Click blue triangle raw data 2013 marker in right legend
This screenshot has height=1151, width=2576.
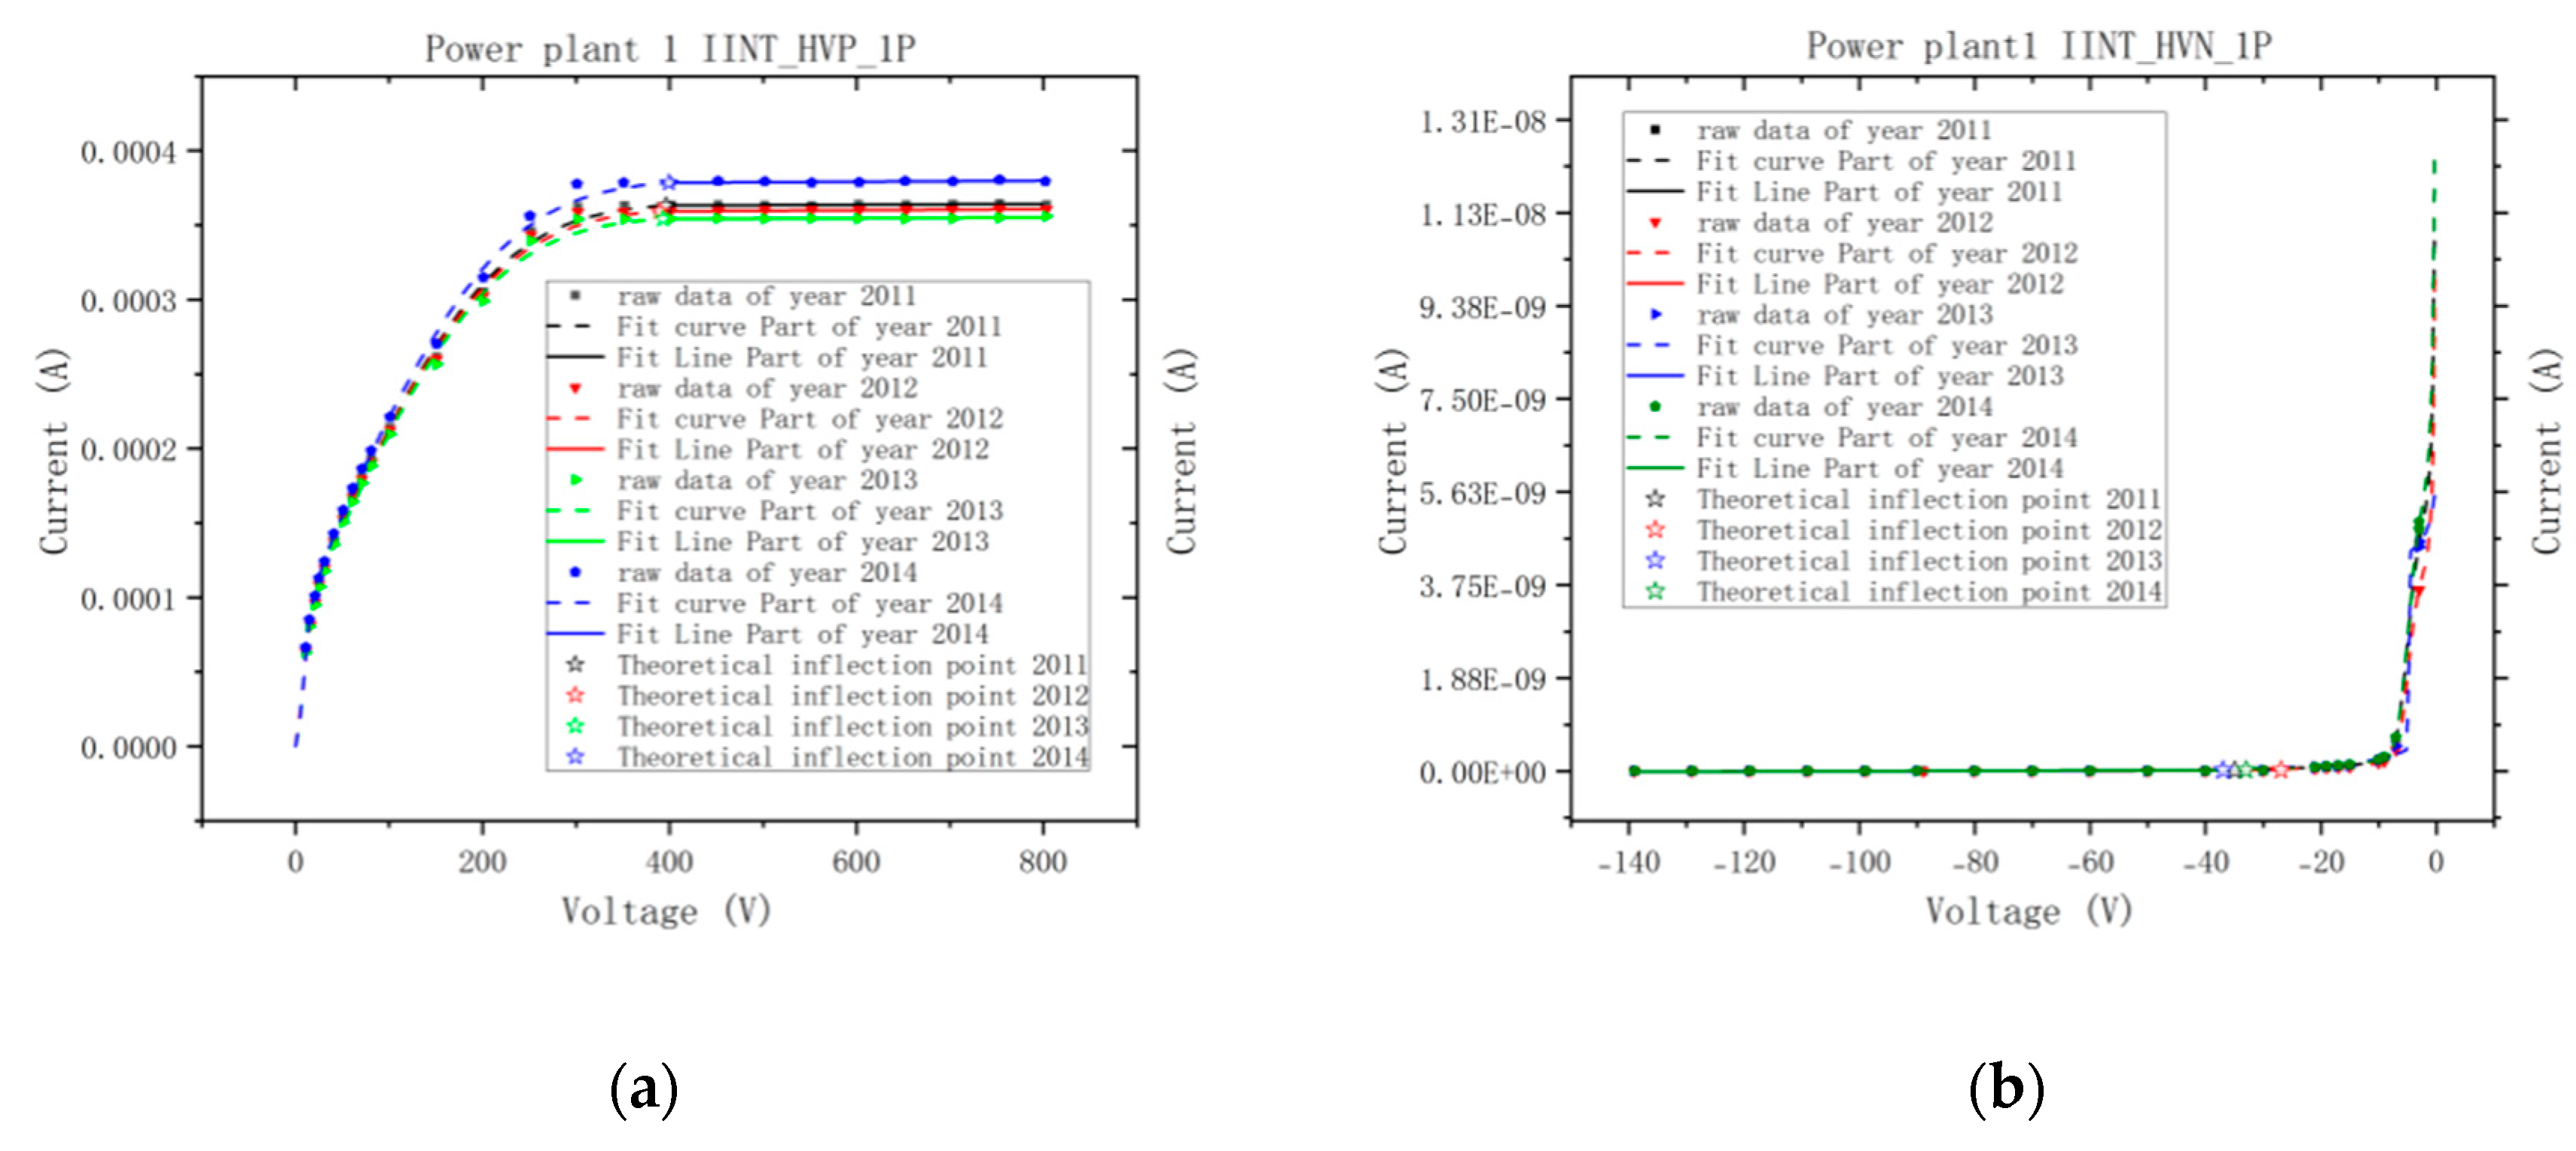(1655, 315)
